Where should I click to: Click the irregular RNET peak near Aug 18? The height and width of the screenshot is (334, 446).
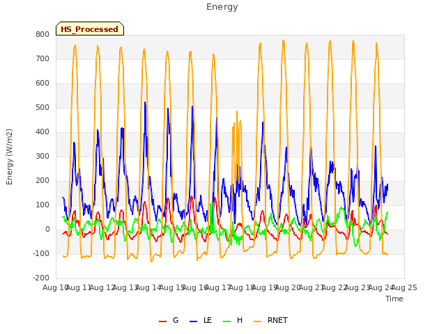(237, 111)
